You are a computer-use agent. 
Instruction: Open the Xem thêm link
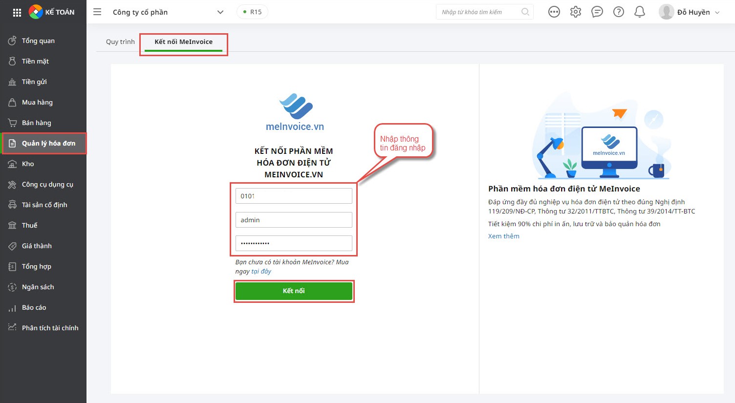[x=504, y=236]
